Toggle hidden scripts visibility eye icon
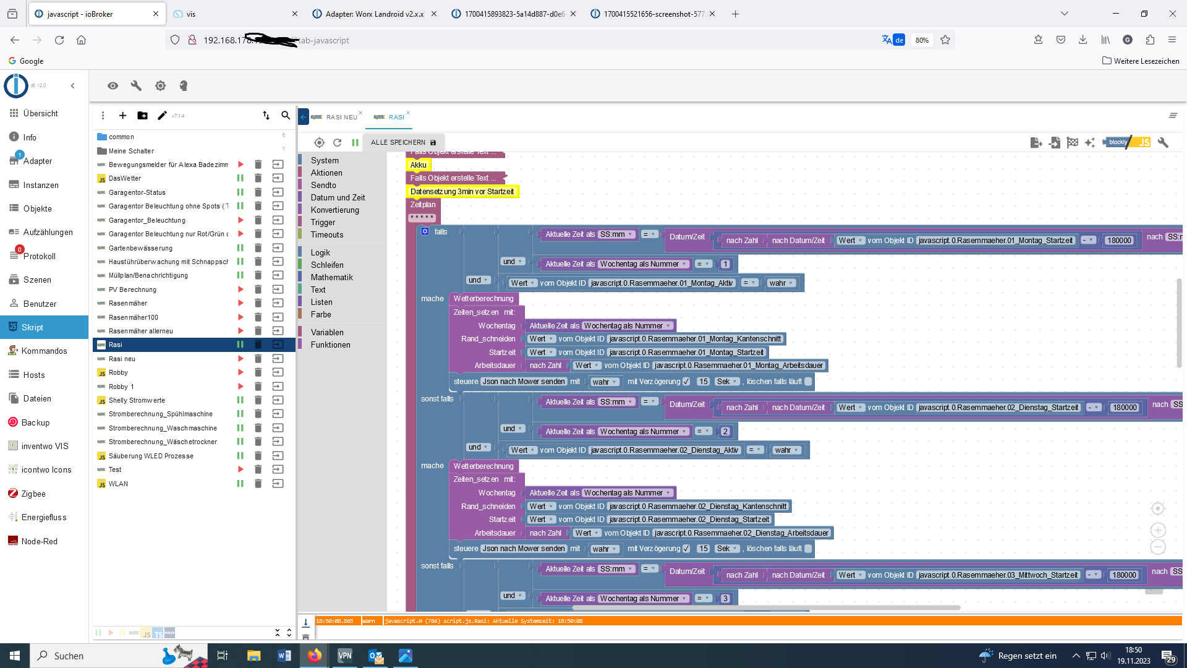The image size is (1187, 668). click(x=113, y=86)
